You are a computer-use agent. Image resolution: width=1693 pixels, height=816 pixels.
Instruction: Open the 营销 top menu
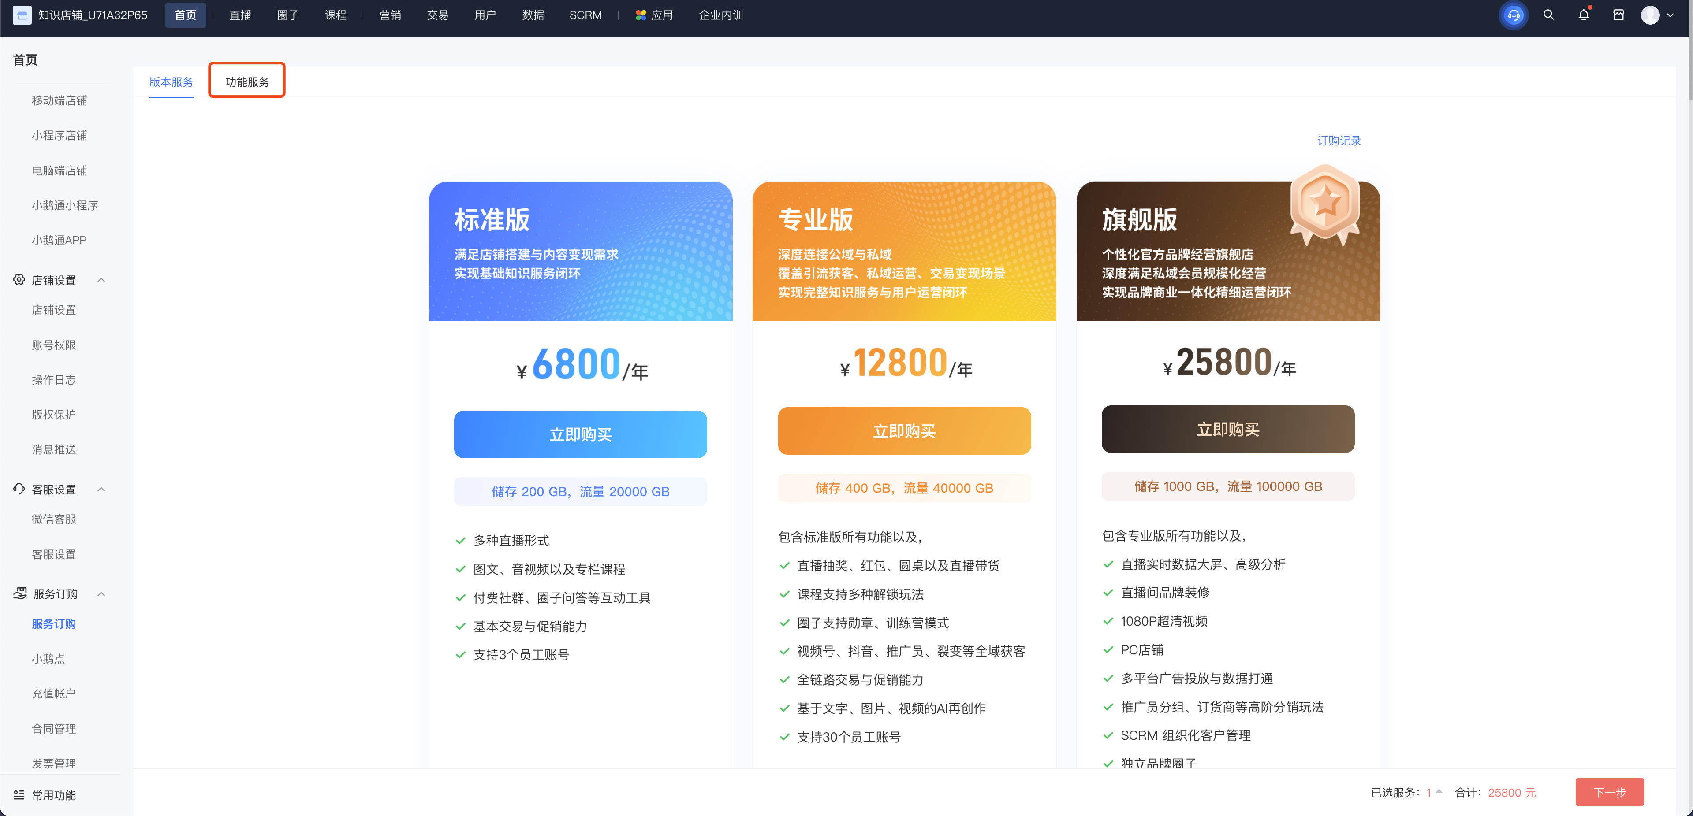coord(390,15)
